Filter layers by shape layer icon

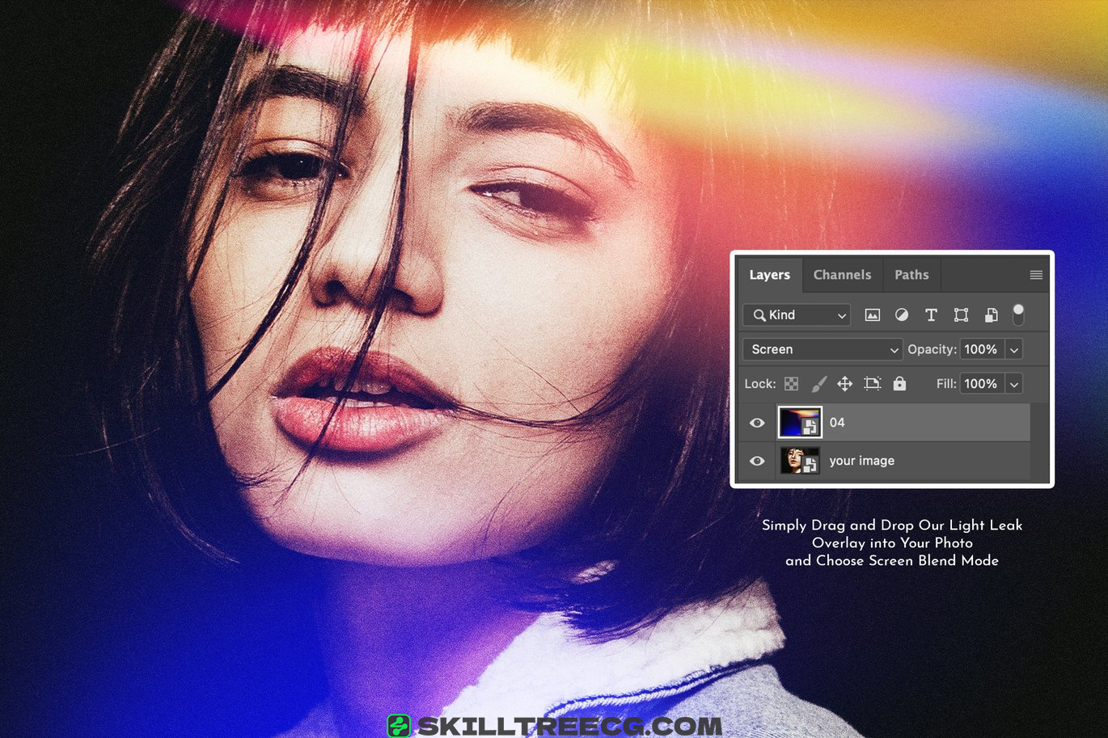point(961,315)
